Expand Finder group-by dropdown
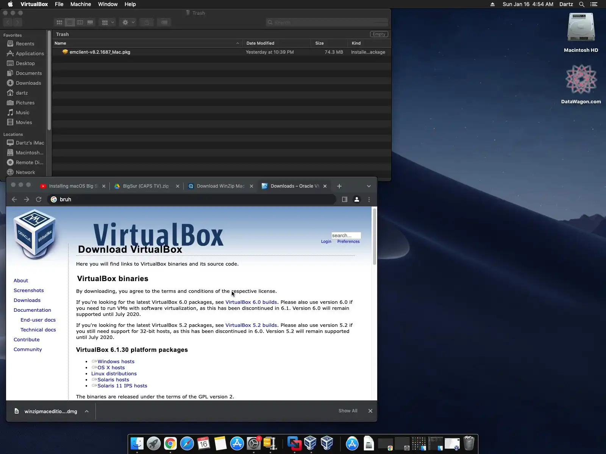The height and width of the screenshot is (454, 606). pyautogui.click(x=108, y=22)
